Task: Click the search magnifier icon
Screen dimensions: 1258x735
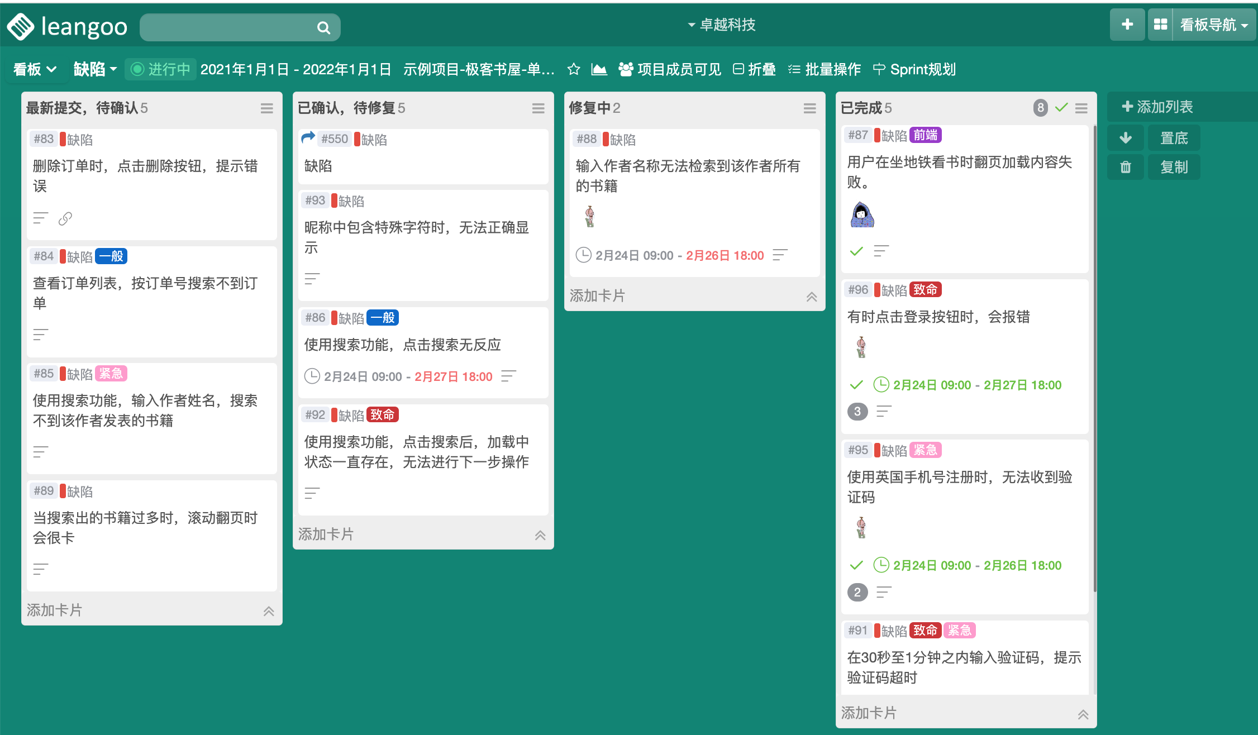Action: pyautogui.click(x=323, y=28)
